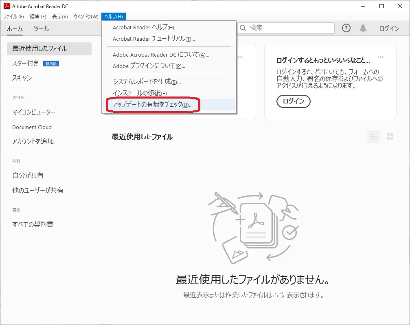Click the ファイル sidebar section label
This screenshot has width=410, height=325.
click(18, 97)
